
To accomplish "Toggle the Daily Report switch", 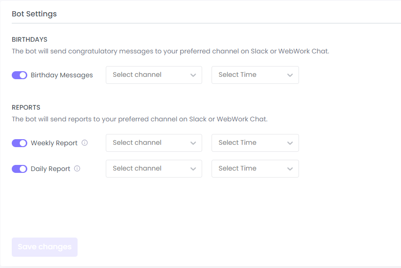I will tap(19, 169).
